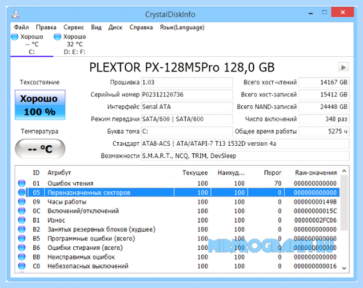Viewport: 363px width, 288px height.
Task: Minimize the CrystalDiskInfo window
Action: coord(311,13)
